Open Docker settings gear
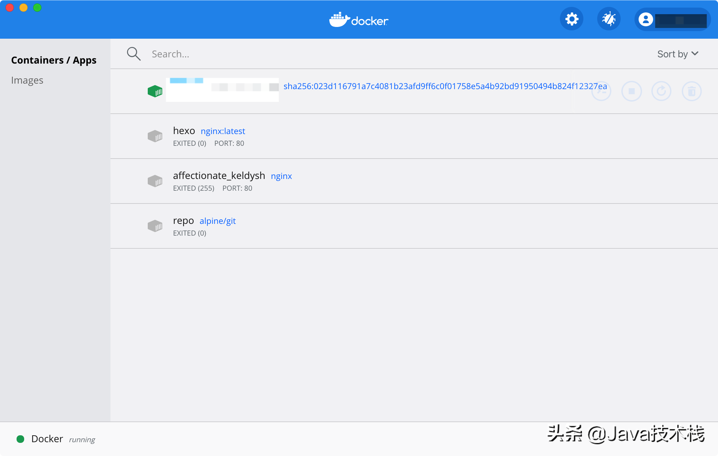Image resolution: width=718 pixels, height=456 pixels. [x=572, y=19]
